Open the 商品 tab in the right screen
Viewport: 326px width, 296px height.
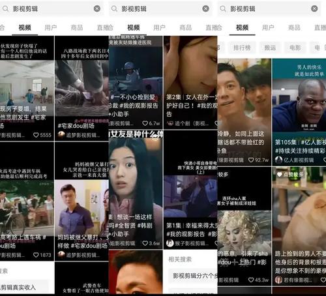[295, 27]
